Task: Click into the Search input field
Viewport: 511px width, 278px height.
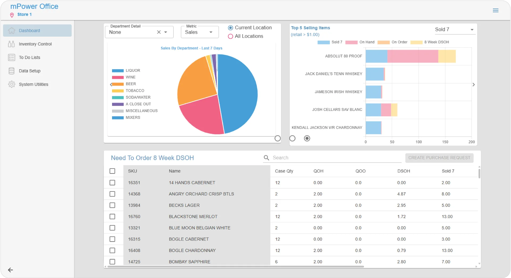Action: pyautogui.click(x=337, y=158)
